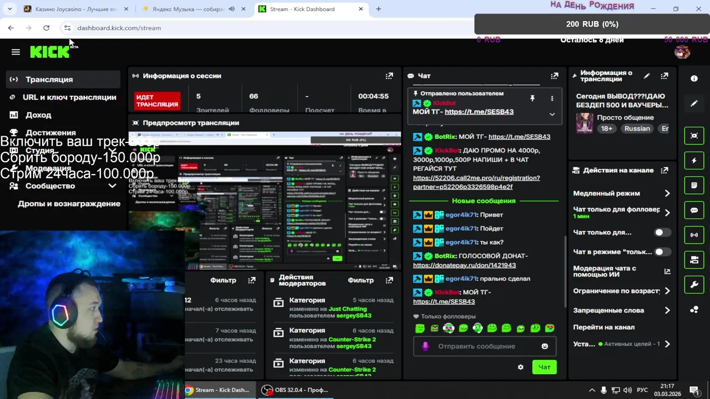Click Перейти на канал
The image size is (710, 399).
603,327
